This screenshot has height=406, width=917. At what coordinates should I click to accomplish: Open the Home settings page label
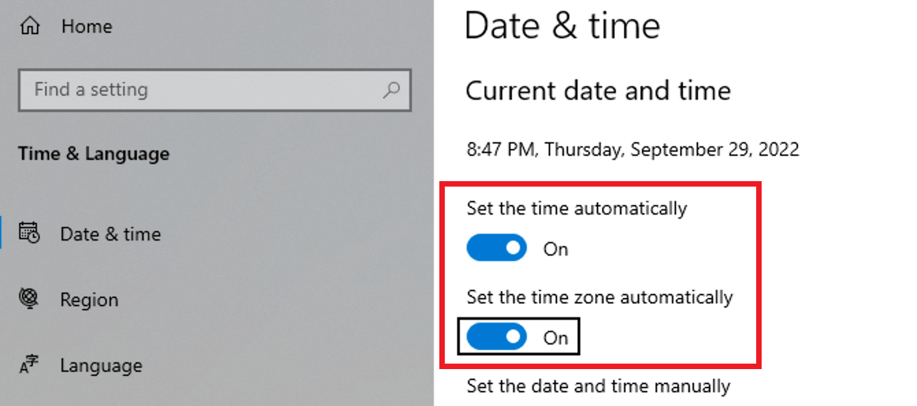[x=87, y=27]
